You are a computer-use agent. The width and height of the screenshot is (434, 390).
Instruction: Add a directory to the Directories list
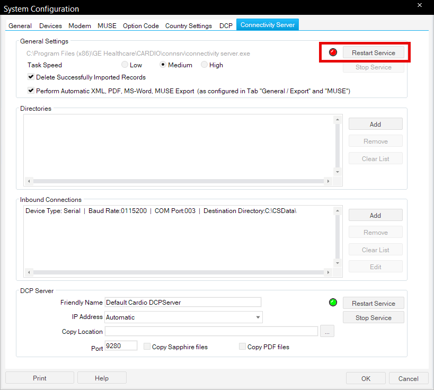point(375,124)
